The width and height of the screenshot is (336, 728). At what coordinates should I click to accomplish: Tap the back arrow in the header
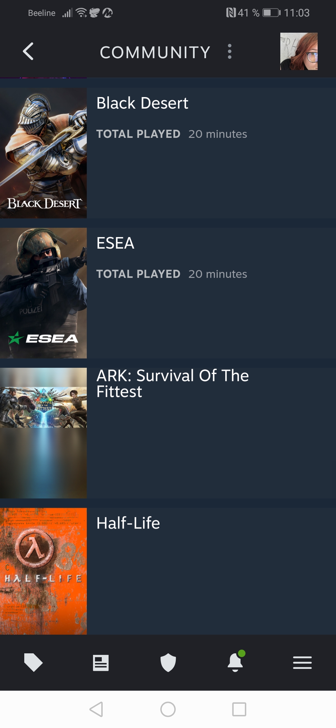pyautogui.click(x=28, y=51)
